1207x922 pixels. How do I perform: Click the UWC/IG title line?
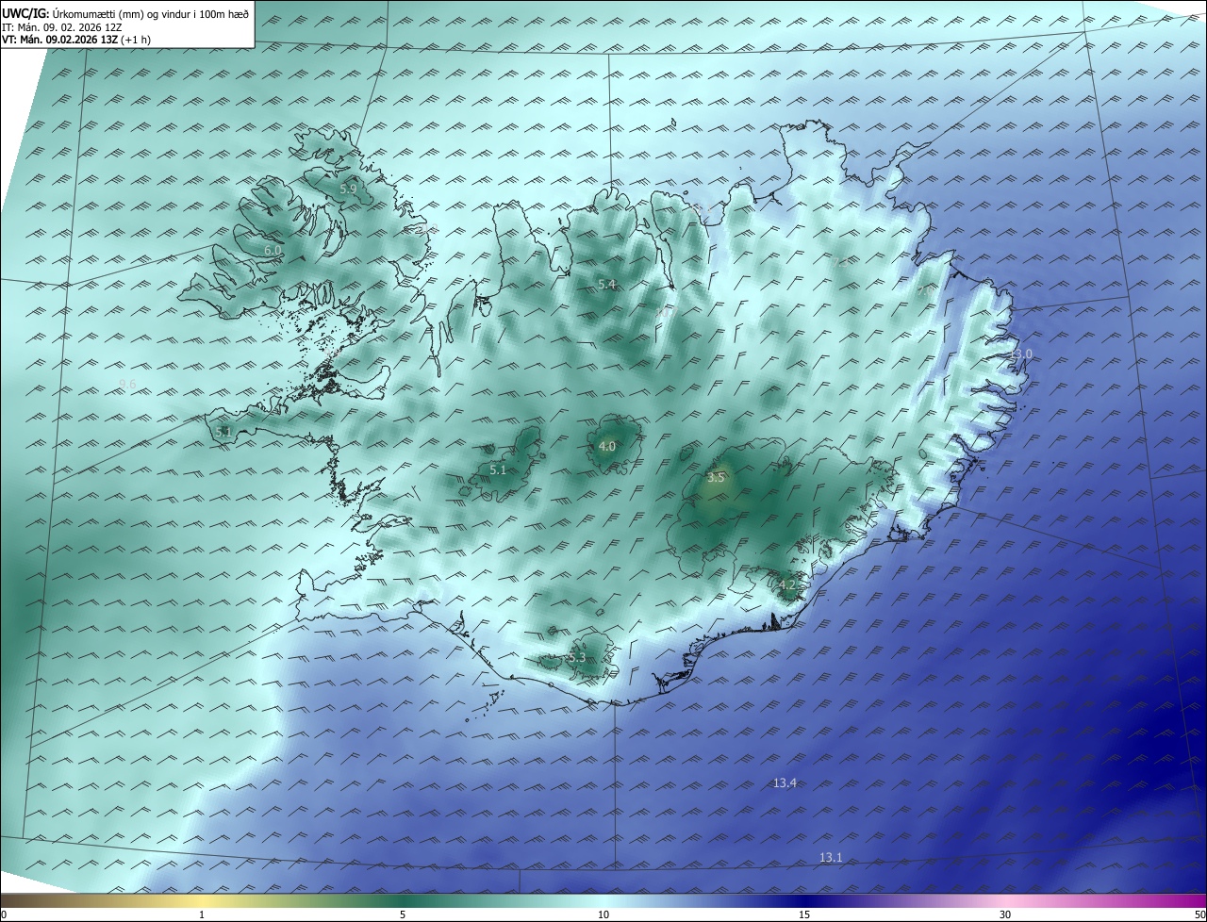pos(124,13)
